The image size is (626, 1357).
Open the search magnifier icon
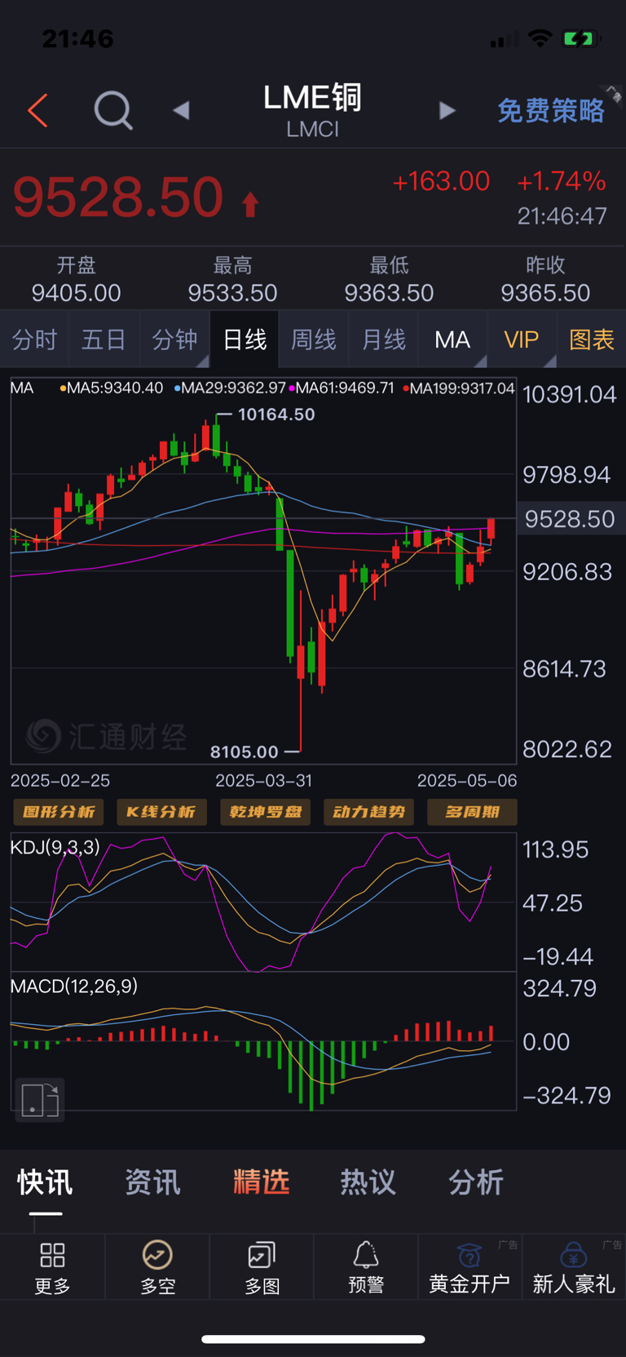(x=113, y=110)
